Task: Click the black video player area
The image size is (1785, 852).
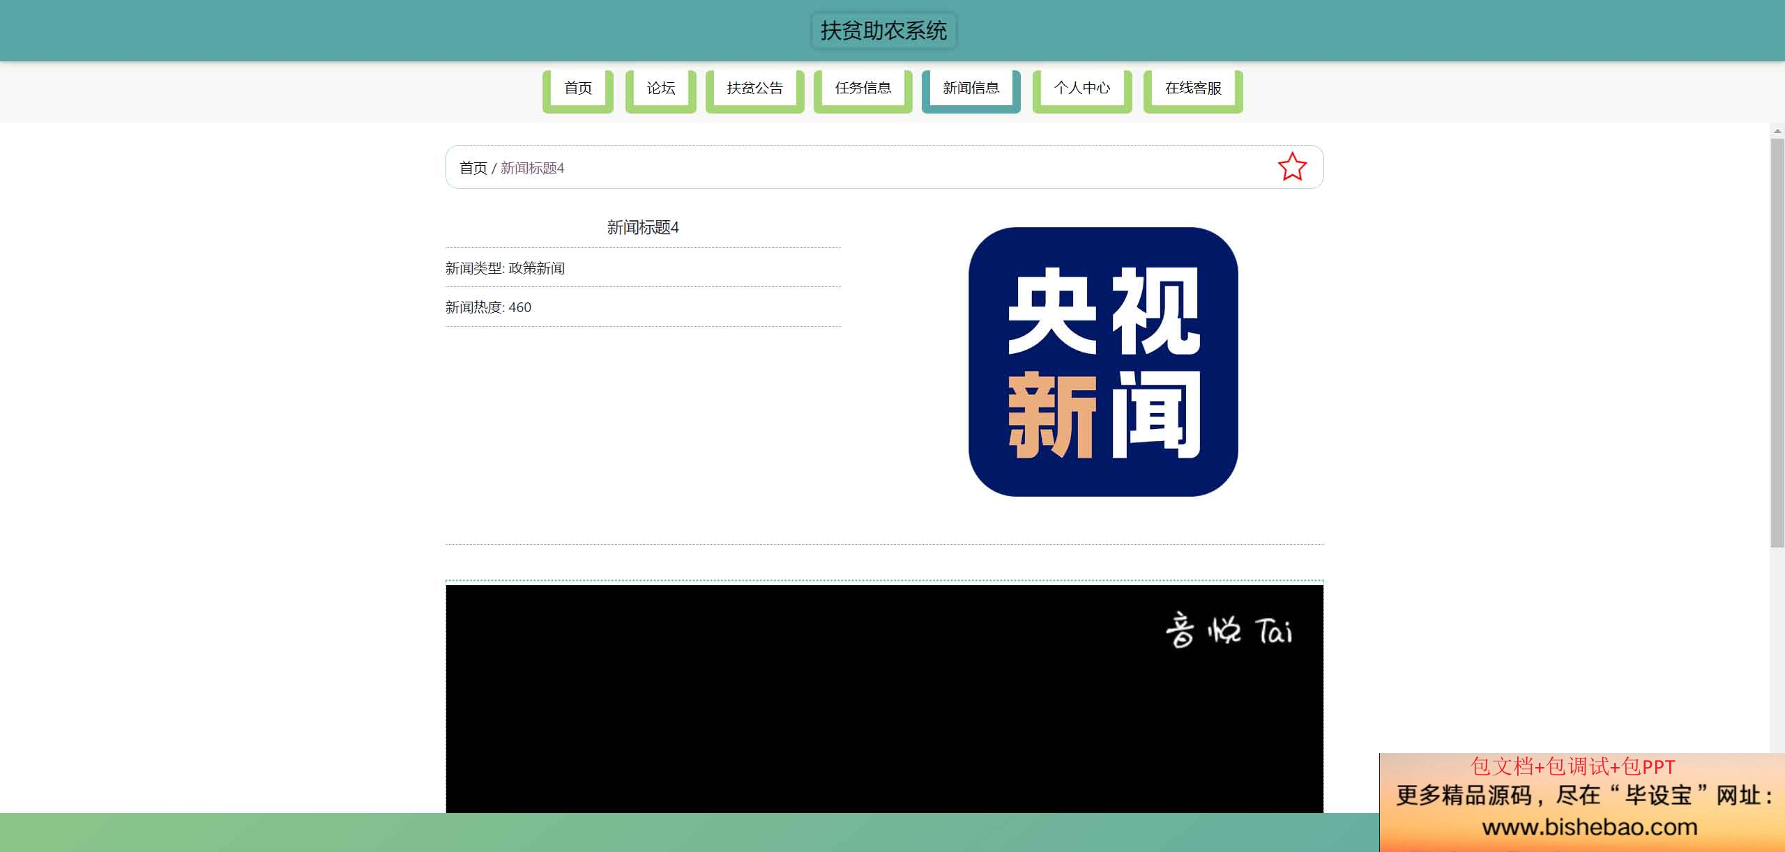Action: pyautogui.click(x=885, y=699)
